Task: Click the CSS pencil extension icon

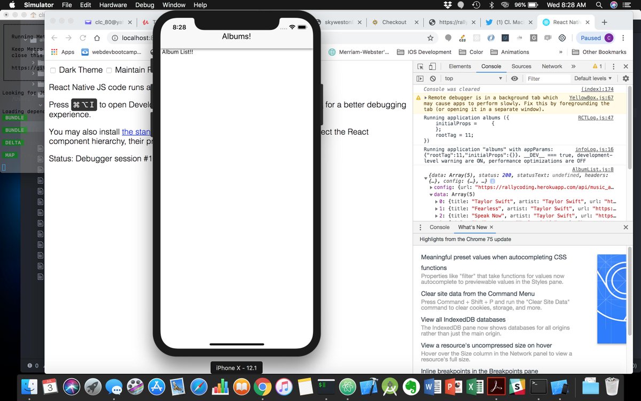Action: coord(463,38)
